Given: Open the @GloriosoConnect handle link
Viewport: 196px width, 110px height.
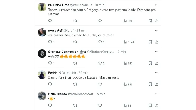Looking at the screenshot, I should (x=101, y=52).
